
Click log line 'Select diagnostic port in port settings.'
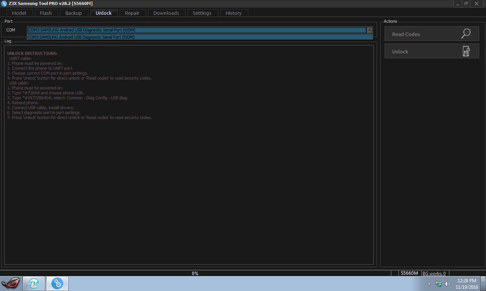[x=44, y=113]
